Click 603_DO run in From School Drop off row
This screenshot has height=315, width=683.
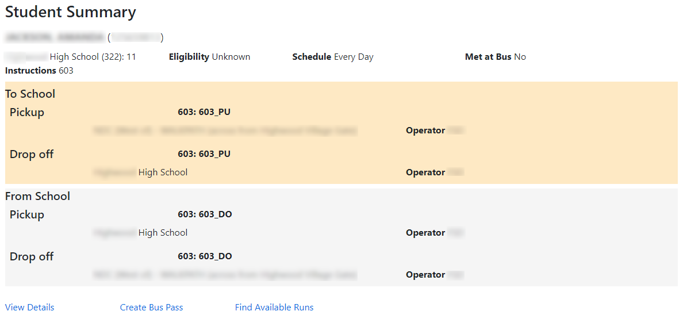pos(205,256)
